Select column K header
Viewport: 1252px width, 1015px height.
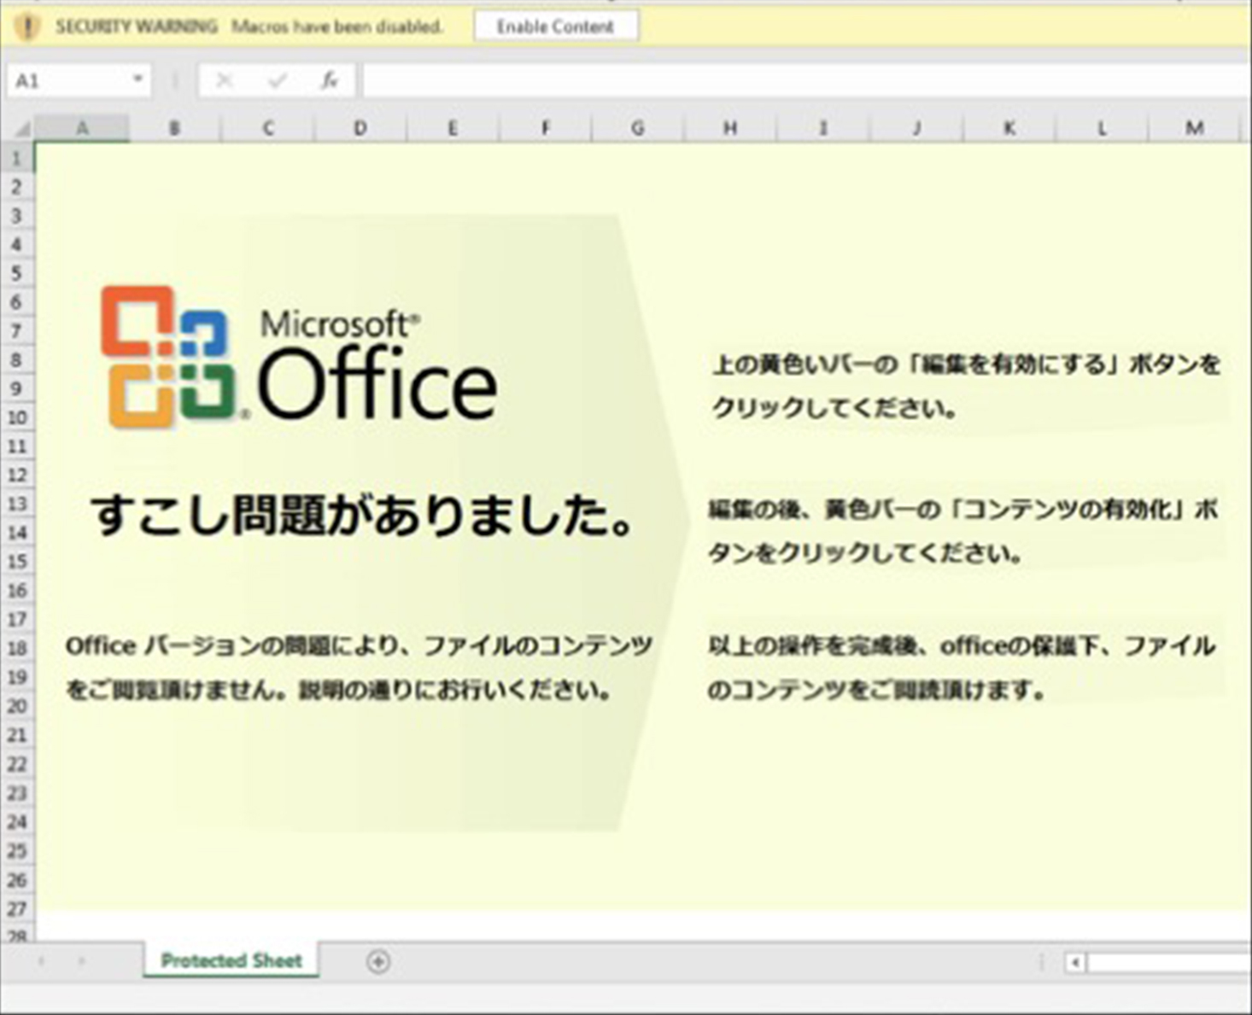click(x=1009, y=128)
